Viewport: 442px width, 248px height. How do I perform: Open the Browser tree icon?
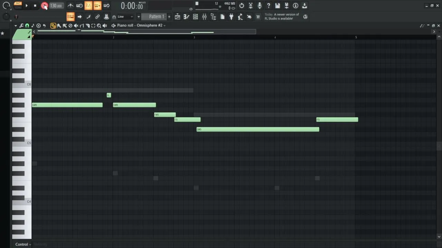(213, 17)
